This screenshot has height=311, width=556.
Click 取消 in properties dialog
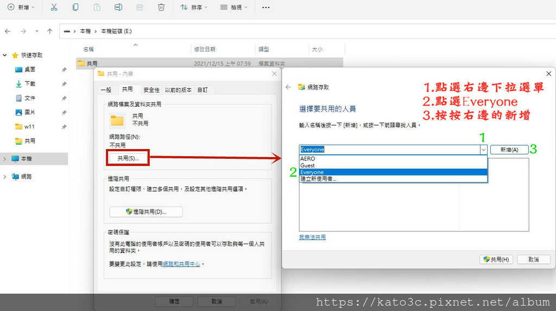[x=217, y=301]
